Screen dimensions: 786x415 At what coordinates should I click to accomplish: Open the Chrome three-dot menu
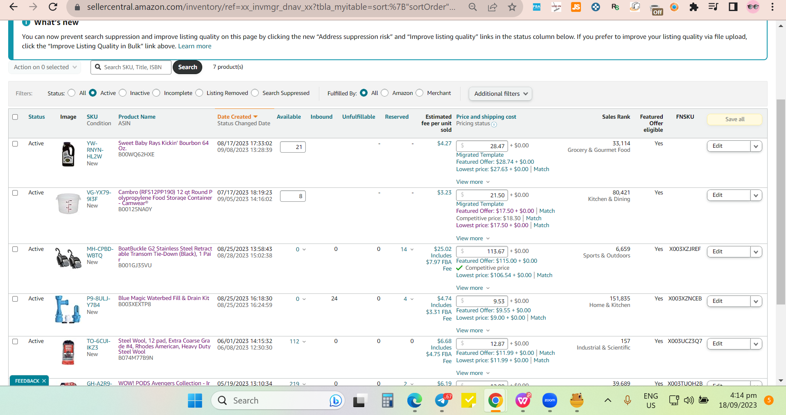(x=772, y=7)
